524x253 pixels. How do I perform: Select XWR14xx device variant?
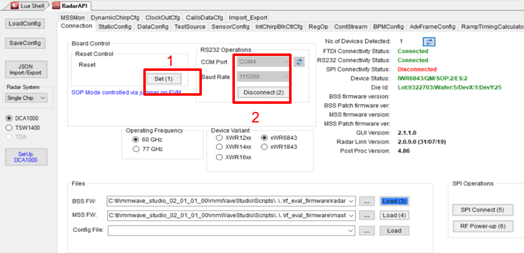[x=233, y=147]
